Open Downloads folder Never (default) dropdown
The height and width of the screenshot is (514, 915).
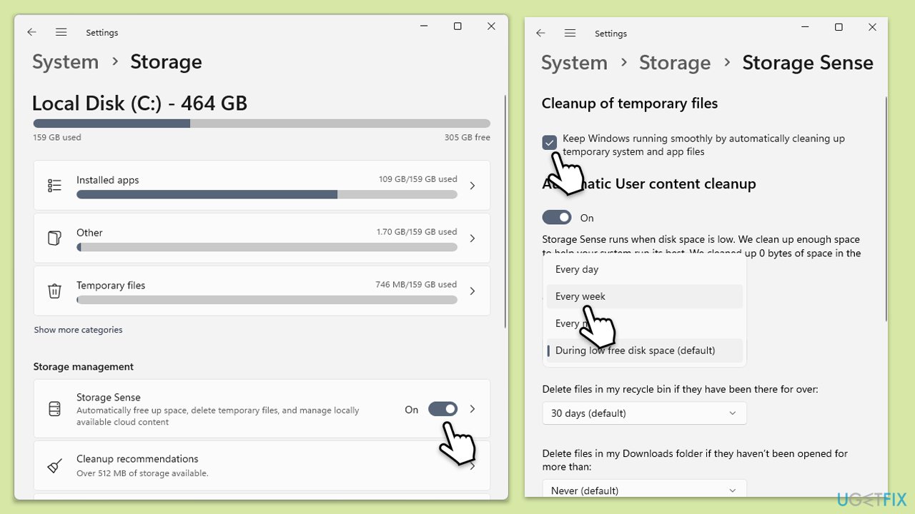[x=644, y=490]
